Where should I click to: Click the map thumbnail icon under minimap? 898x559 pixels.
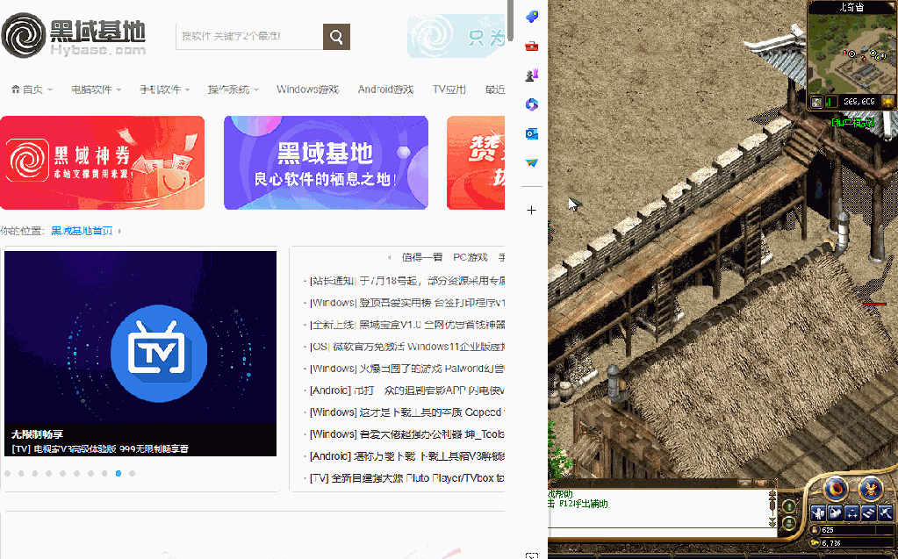(816, 102)
